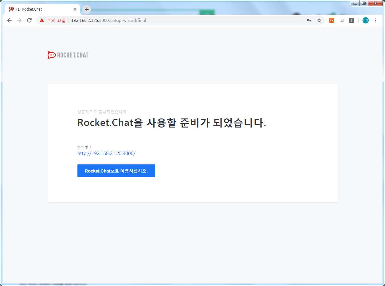Close the Chrome window

(x=375, y=3)
